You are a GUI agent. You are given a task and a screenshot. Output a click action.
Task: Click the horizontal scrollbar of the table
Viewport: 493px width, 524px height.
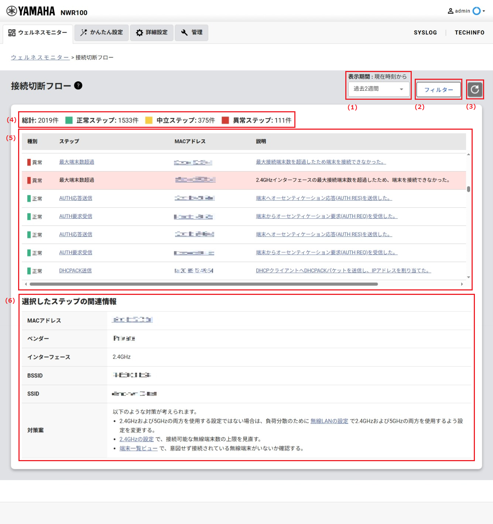203,284
